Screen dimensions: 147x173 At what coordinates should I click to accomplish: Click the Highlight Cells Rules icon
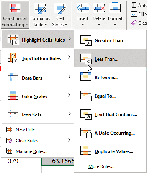coord(13,40)
